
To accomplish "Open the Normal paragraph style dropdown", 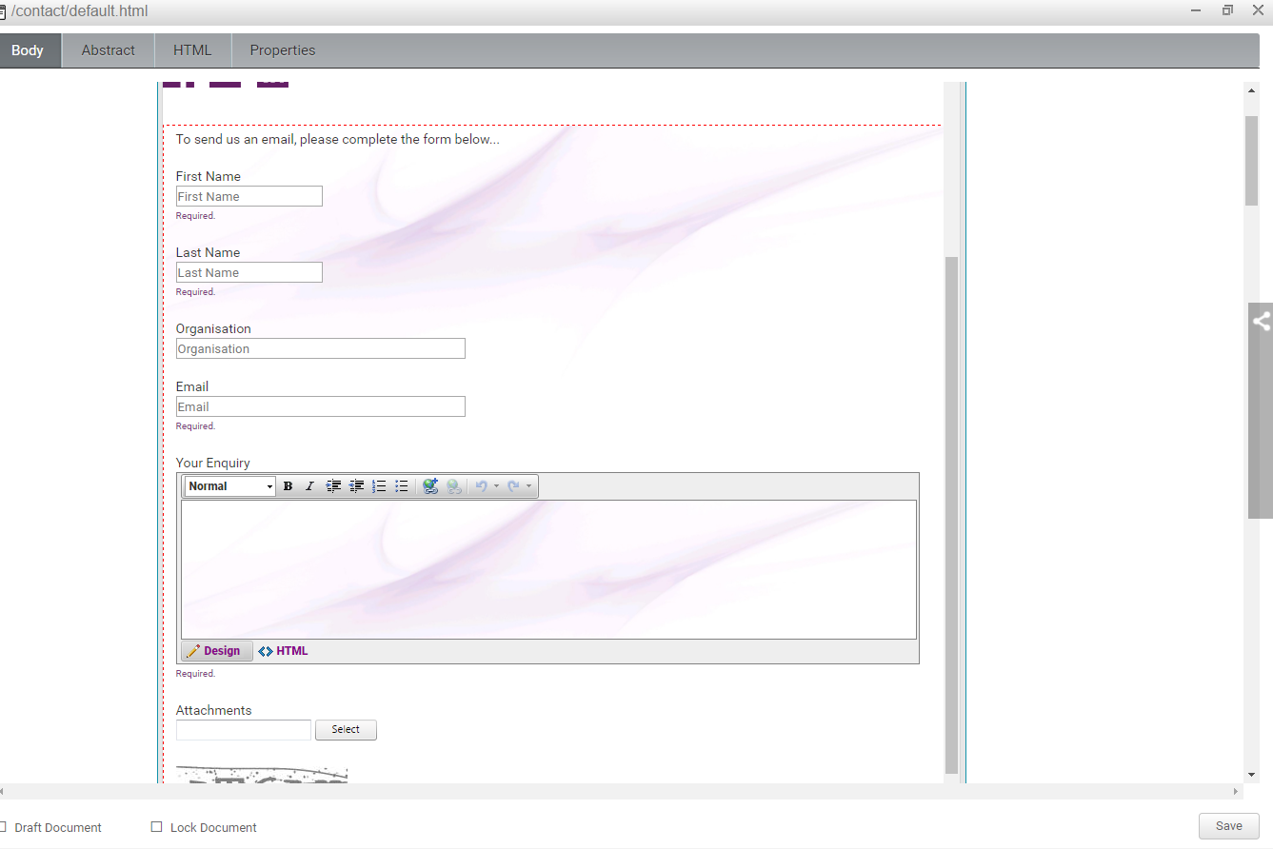I will (229, 485).
